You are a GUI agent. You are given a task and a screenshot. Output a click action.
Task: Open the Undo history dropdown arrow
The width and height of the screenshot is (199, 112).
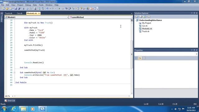50,9
